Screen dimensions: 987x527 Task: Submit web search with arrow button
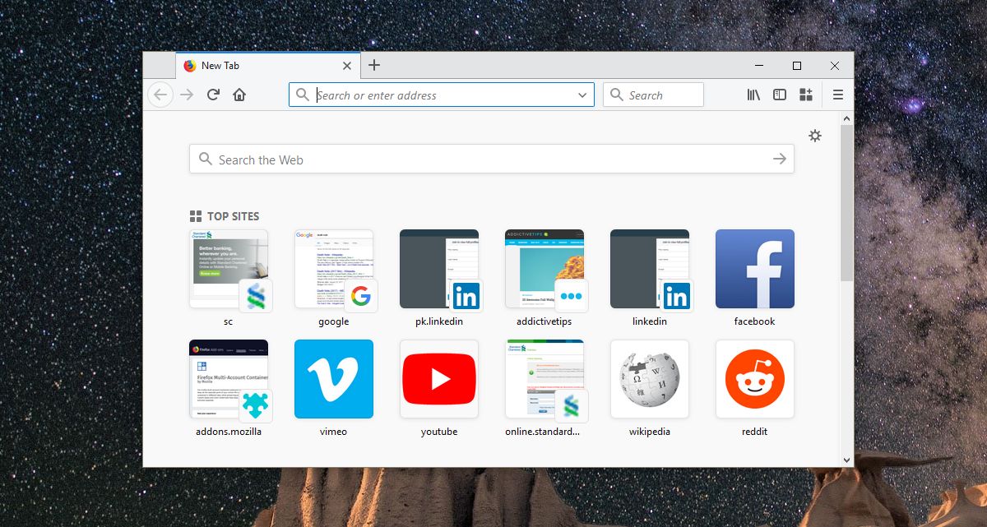(x=780, y=159)
